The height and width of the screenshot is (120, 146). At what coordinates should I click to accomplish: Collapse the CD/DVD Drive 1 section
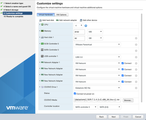point(40,87)
